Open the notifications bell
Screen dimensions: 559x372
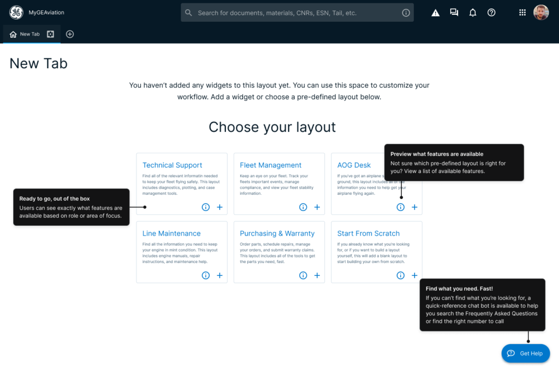point(473,13)
